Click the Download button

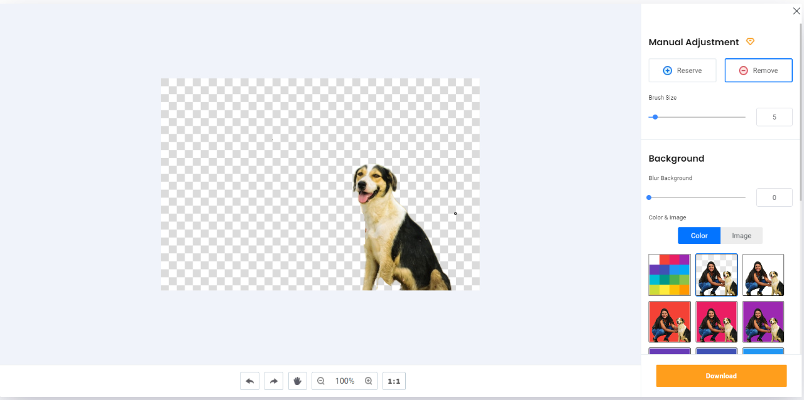pos(721,376)
